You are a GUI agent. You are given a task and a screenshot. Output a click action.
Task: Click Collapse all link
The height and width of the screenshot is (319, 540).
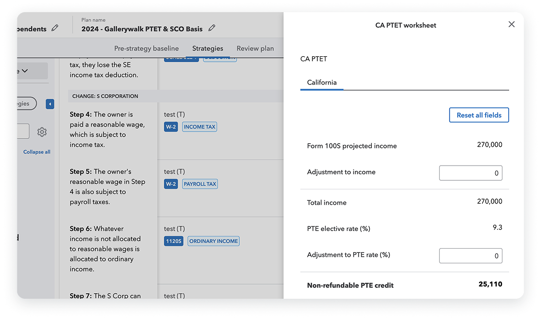[x=37, y=152]
